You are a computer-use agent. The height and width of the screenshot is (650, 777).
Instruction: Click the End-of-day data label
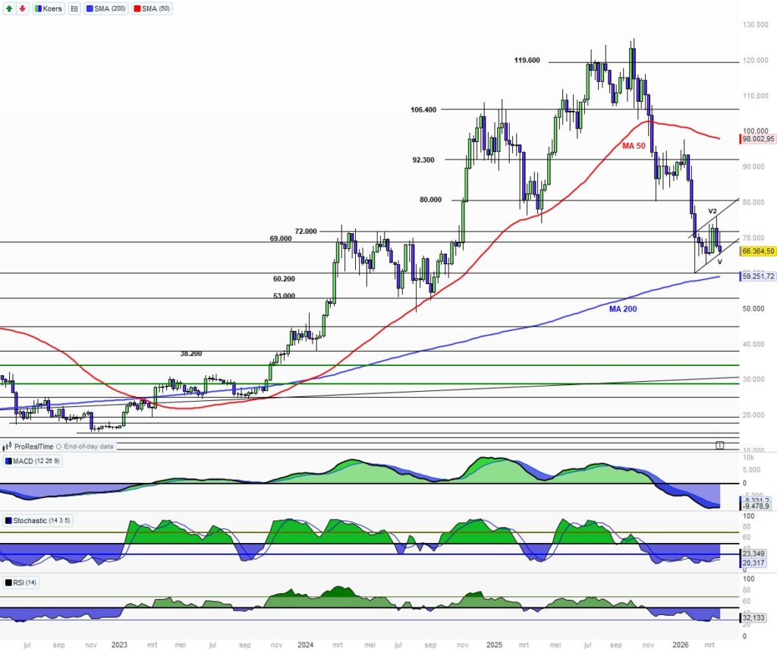[x=88, y=446]
